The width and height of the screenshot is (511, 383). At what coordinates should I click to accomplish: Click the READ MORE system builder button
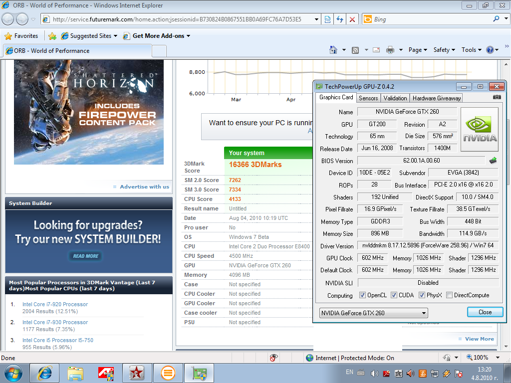(x=85, y=256)
